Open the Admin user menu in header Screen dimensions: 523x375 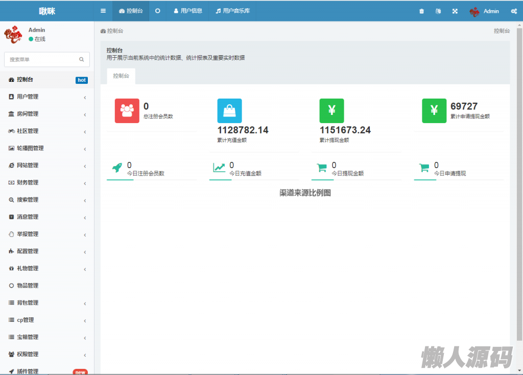click(x=484, y=11)
